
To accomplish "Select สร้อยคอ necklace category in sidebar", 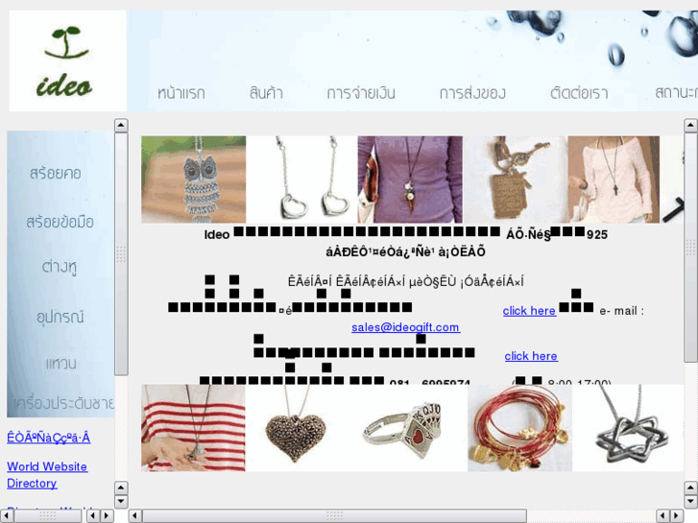I will click(55, 173).
